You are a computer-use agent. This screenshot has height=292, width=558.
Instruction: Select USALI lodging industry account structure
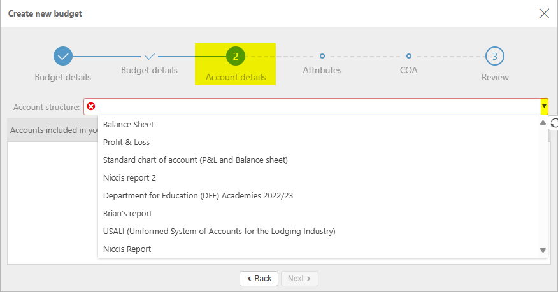pos(219,232)
